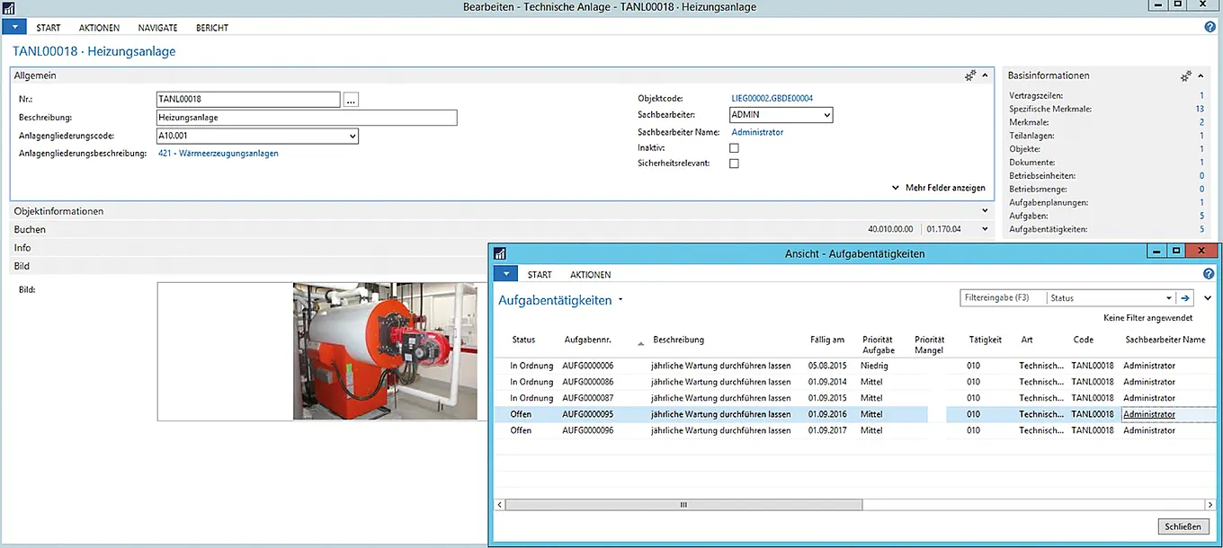Screen dimensions: 1223x548
Task: Enable the Inaktiv checkbox
Action: click(x=734, y=148)
